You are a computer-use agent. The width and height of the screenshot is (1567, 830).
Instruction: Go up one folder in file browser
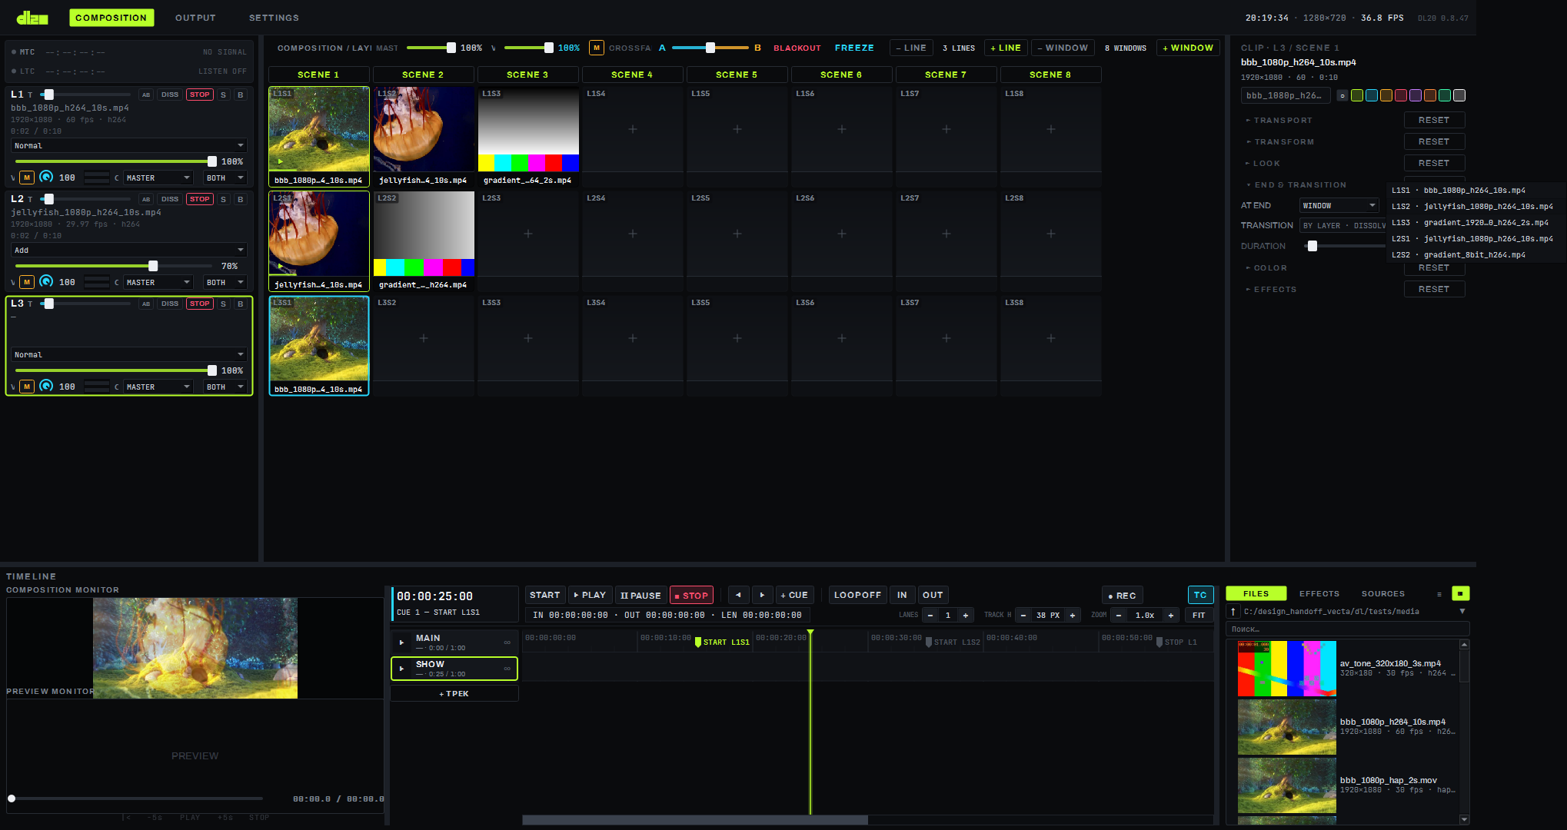click(1233, 612)
